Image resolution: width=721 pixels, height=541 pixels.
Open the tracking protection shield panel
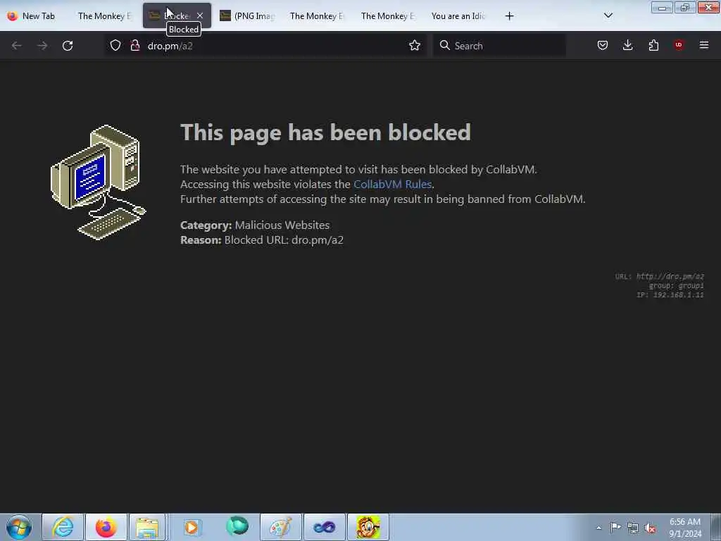tap(115, 46)
